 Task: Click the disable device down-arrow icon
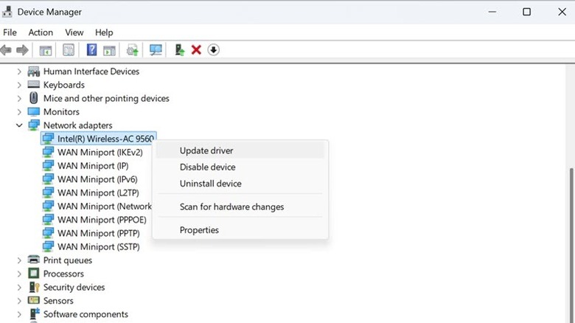coord(214,50)
